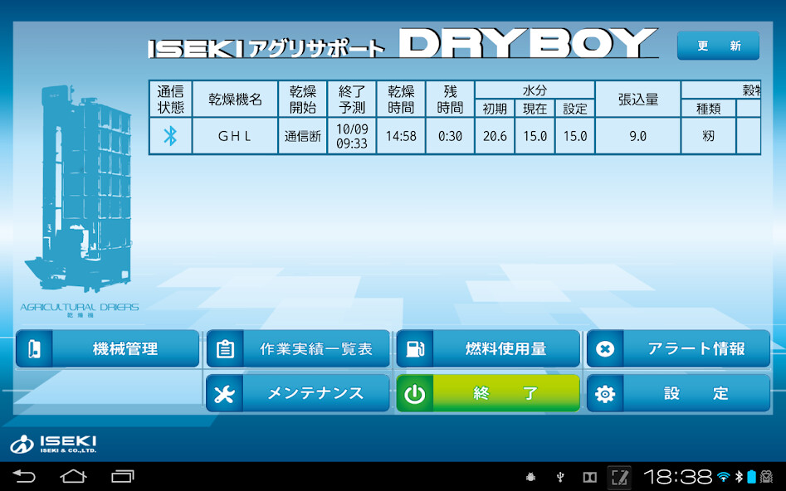This screenshot has width=786, height=491.
Task: Tap the pen note icon in the status bar
Action: click(x=619, y=477)
